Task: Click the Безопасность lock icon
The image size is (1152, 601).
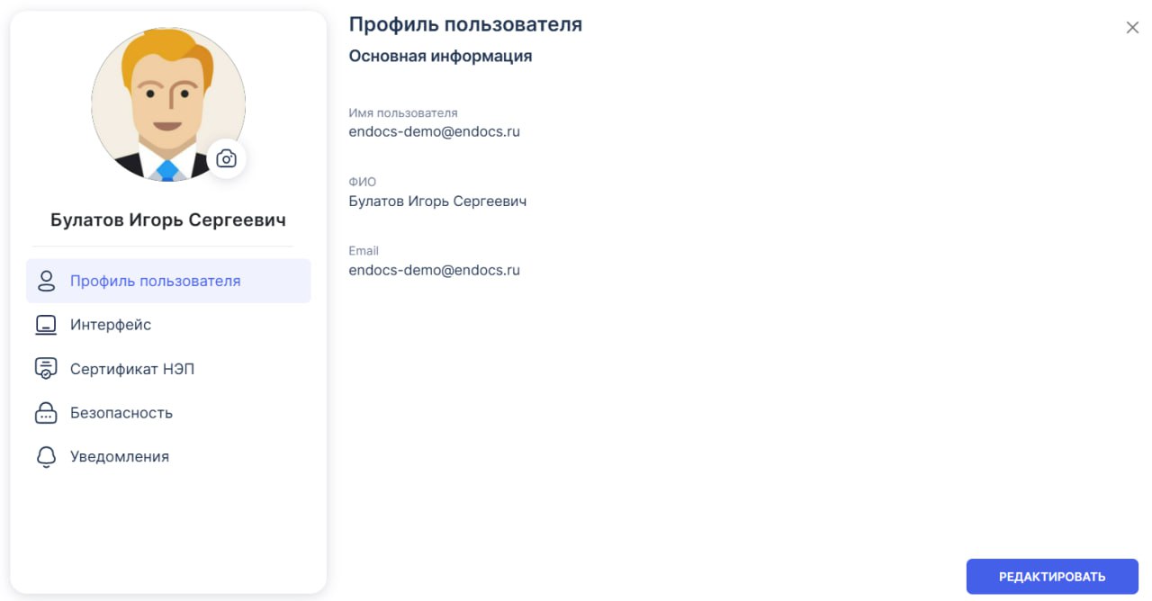Action: tap(46, 413)
